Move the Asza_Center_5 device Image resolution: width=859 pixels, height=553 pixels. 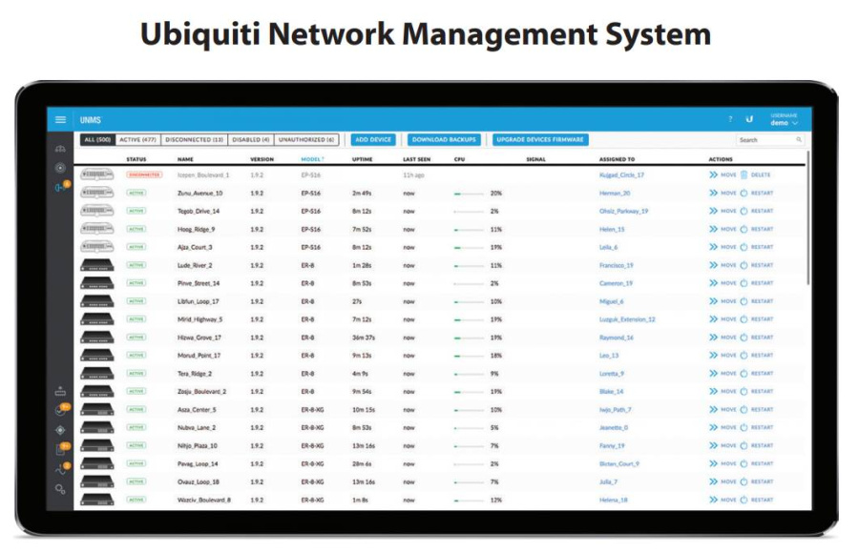click(x=723, y=410)
